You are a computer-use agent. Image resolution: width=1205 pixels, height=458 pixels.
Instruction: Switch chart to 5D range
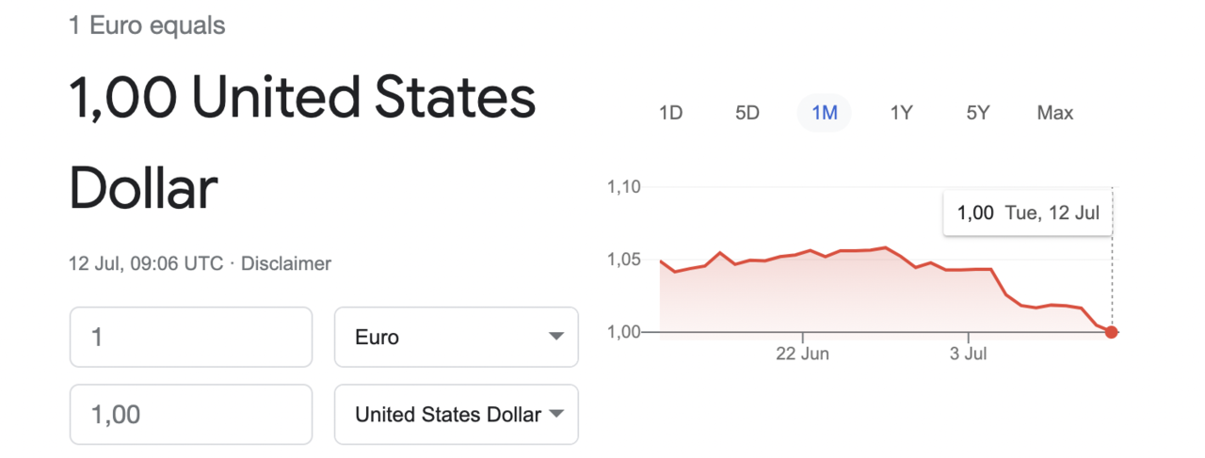(x=747, y=113)
